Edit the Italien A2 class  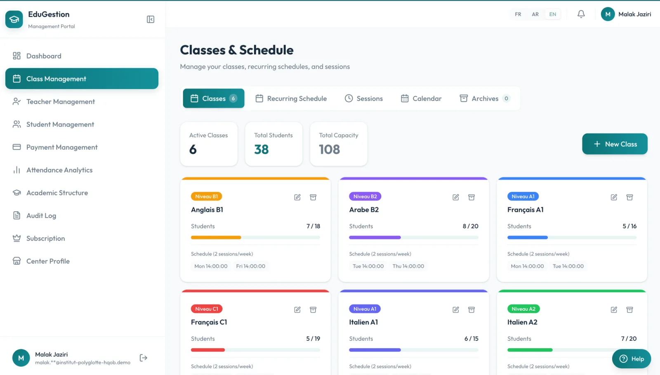[x=614, y=310]
